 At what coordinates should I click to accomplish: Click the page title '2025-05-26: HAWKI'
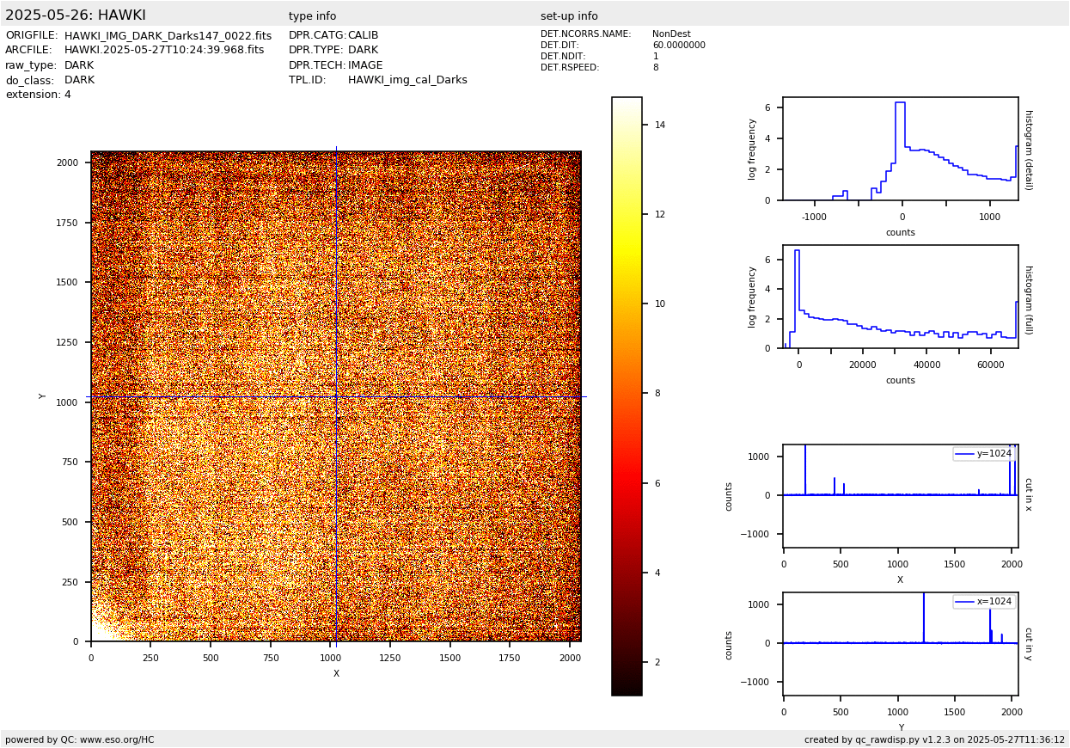[x=76, y=15]
